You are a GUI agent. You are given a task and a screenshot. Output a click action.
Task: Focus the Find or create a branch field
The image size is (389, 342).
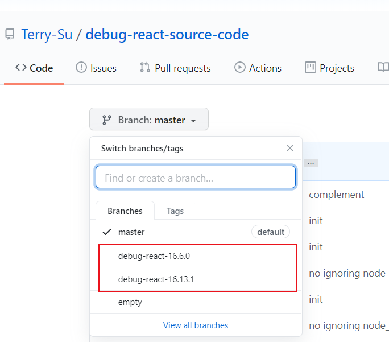click(x=196, y=178)
